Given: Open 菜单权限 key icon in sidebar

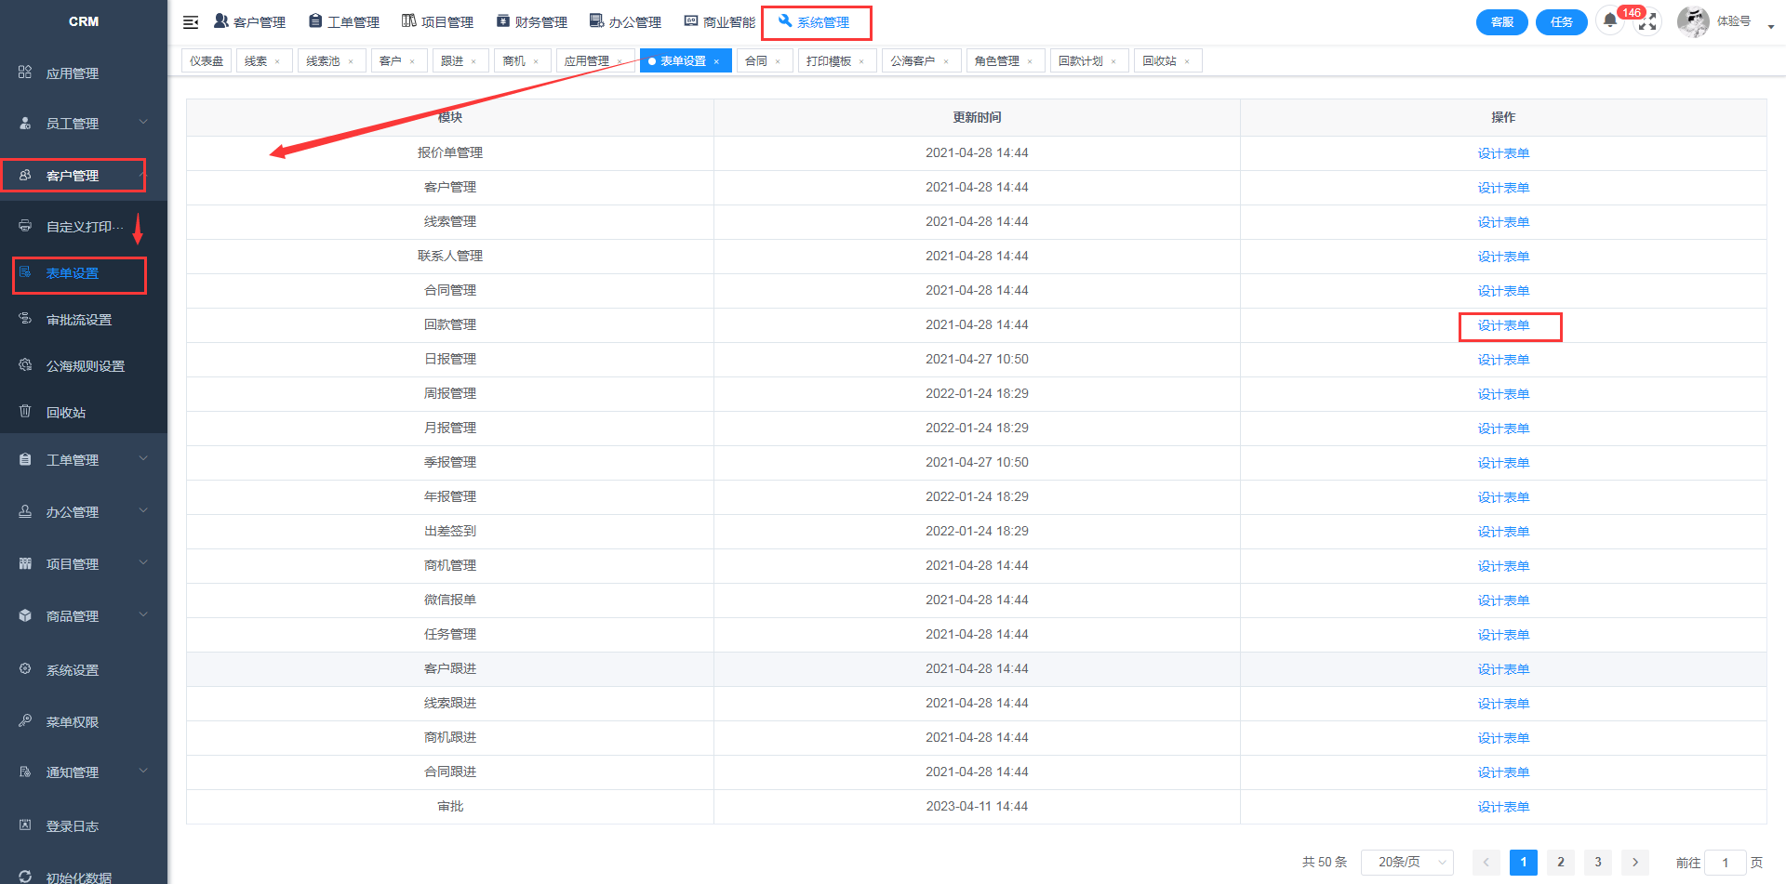Looking at the screenshot, I should point(25,721).
